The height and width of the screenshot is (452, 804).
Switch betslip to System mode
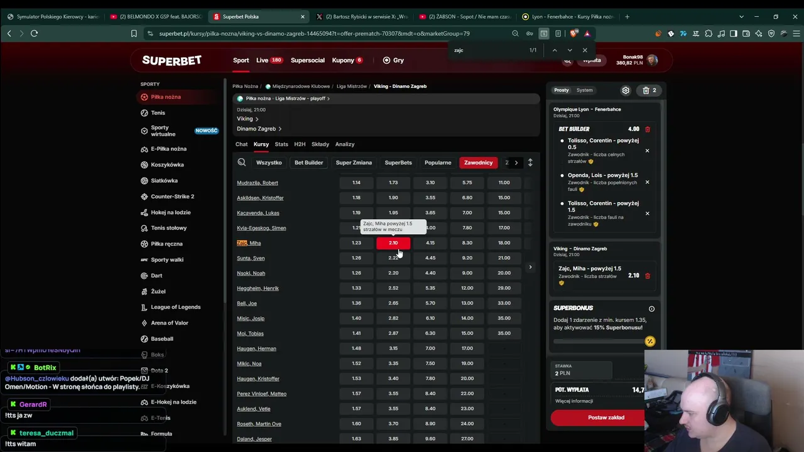tap(585, 90)
